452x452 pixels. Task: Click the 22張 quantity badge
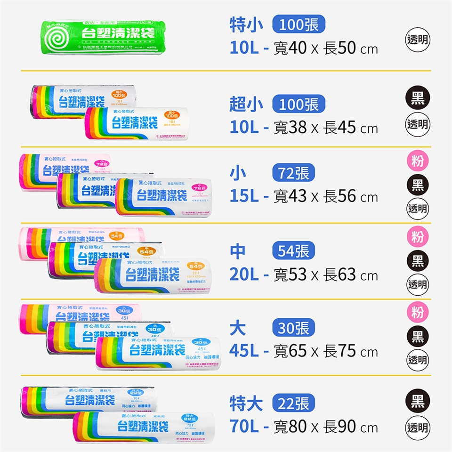293,404
